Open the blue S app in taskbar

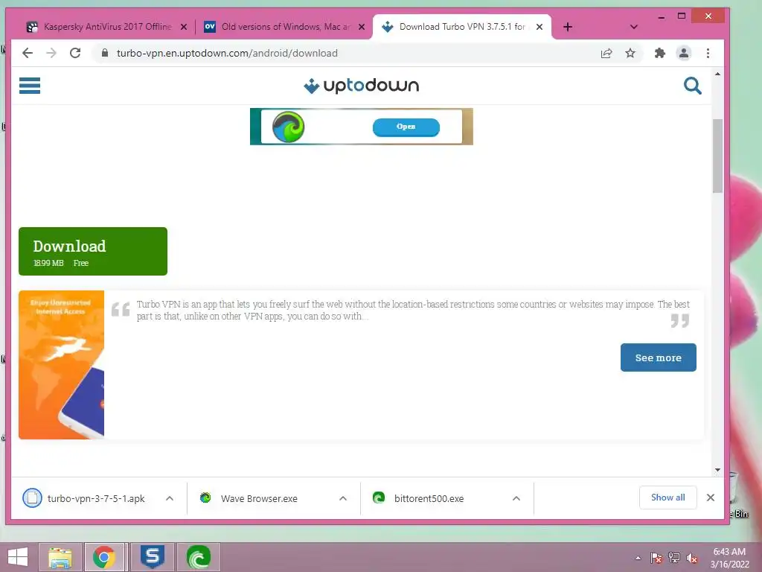pyautogui.click(x=153, y=557)
